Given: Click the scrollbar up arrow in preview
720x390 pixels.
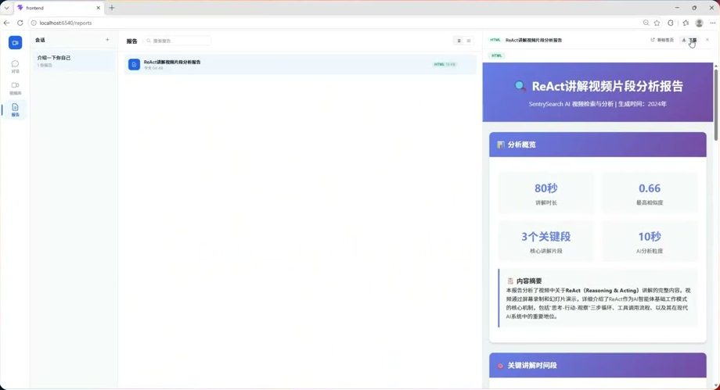Looking at the screenshot, I should 716,66.
